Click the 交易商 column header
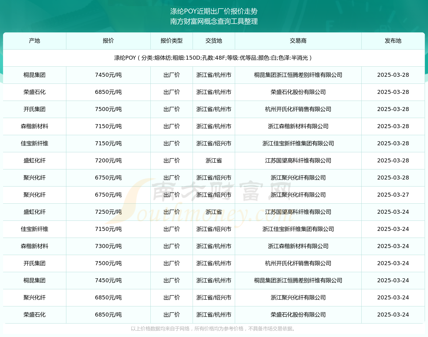Viewport: 428px width, 337px height. tap(298, 41)
